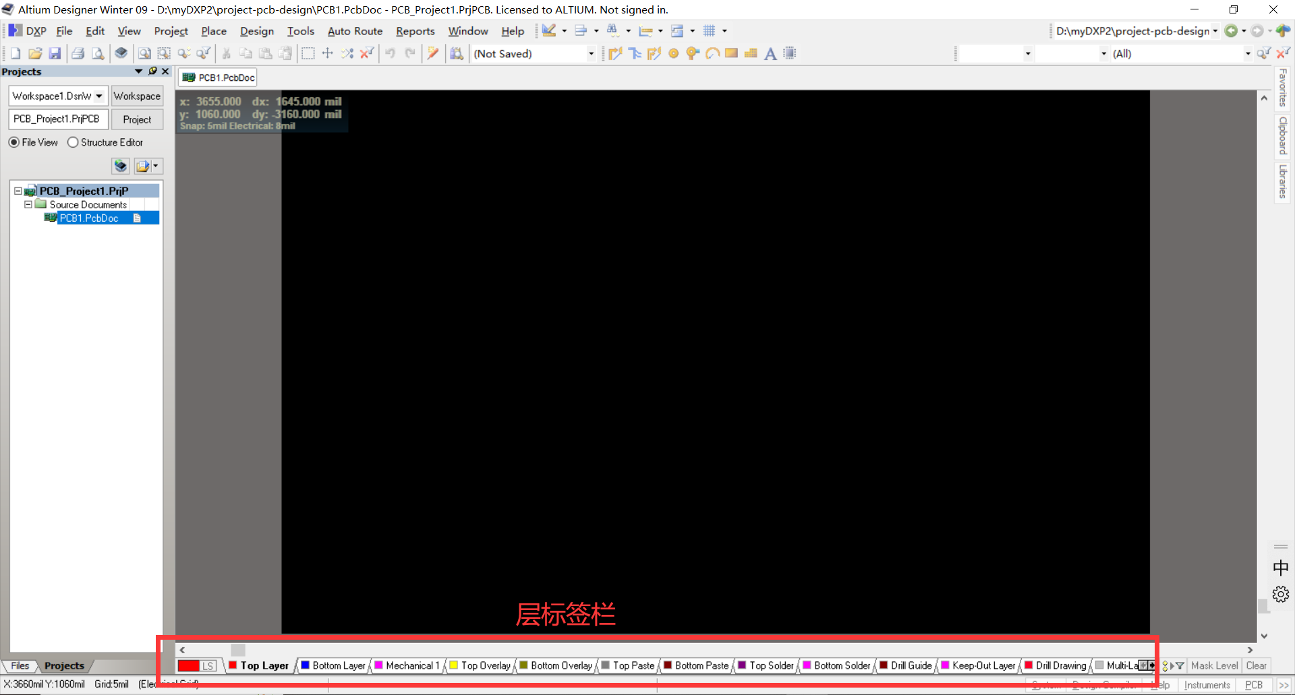Image resolution: width=1295 pixels, height=695 pixels.
Task: Open the Projects panel options arrow
Action: click(x=139, y=71)
